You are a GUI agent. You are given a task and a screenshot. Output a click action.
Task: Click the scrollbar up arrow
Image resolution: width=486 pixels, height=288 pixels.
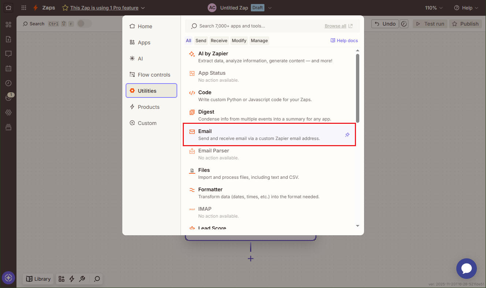pyautogui.click(x=358, y=50)
